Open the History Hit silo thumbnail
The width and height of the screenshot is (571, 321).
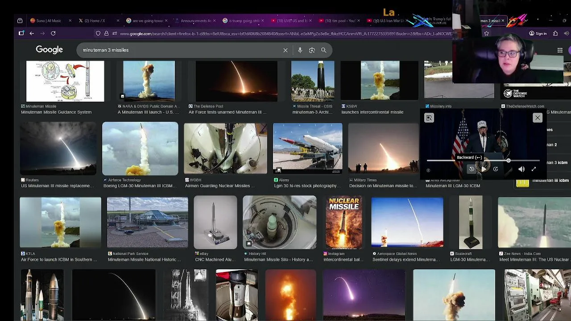280,222
